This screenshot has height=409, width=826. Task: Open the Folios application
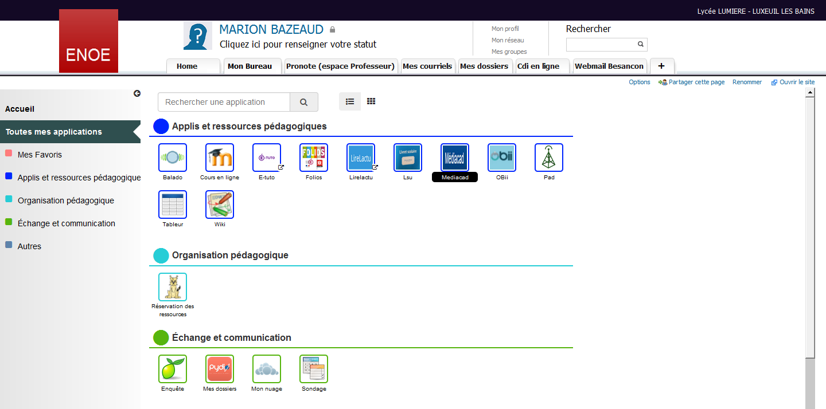click(314, 158)
